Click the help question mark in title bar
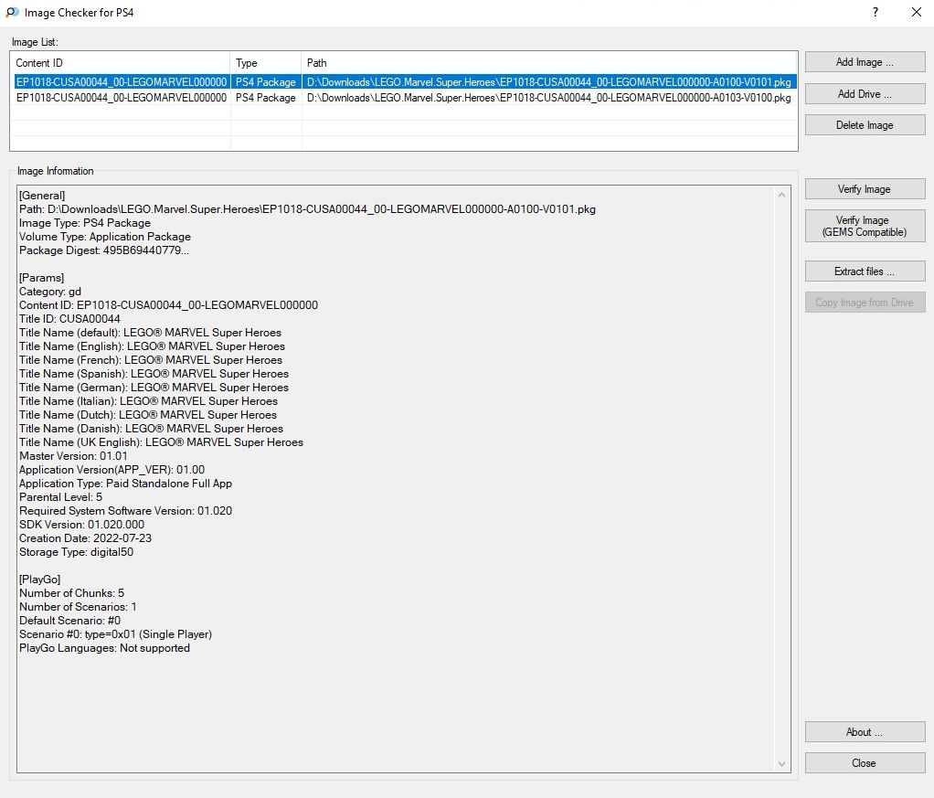 coord(875,12)
